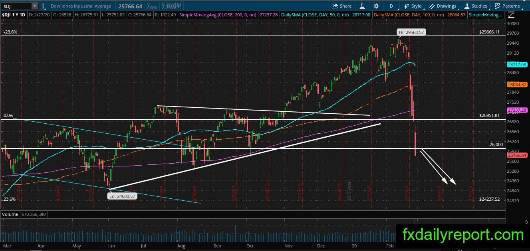Click the Low value L: 25752.82

(x=113, y=15)
